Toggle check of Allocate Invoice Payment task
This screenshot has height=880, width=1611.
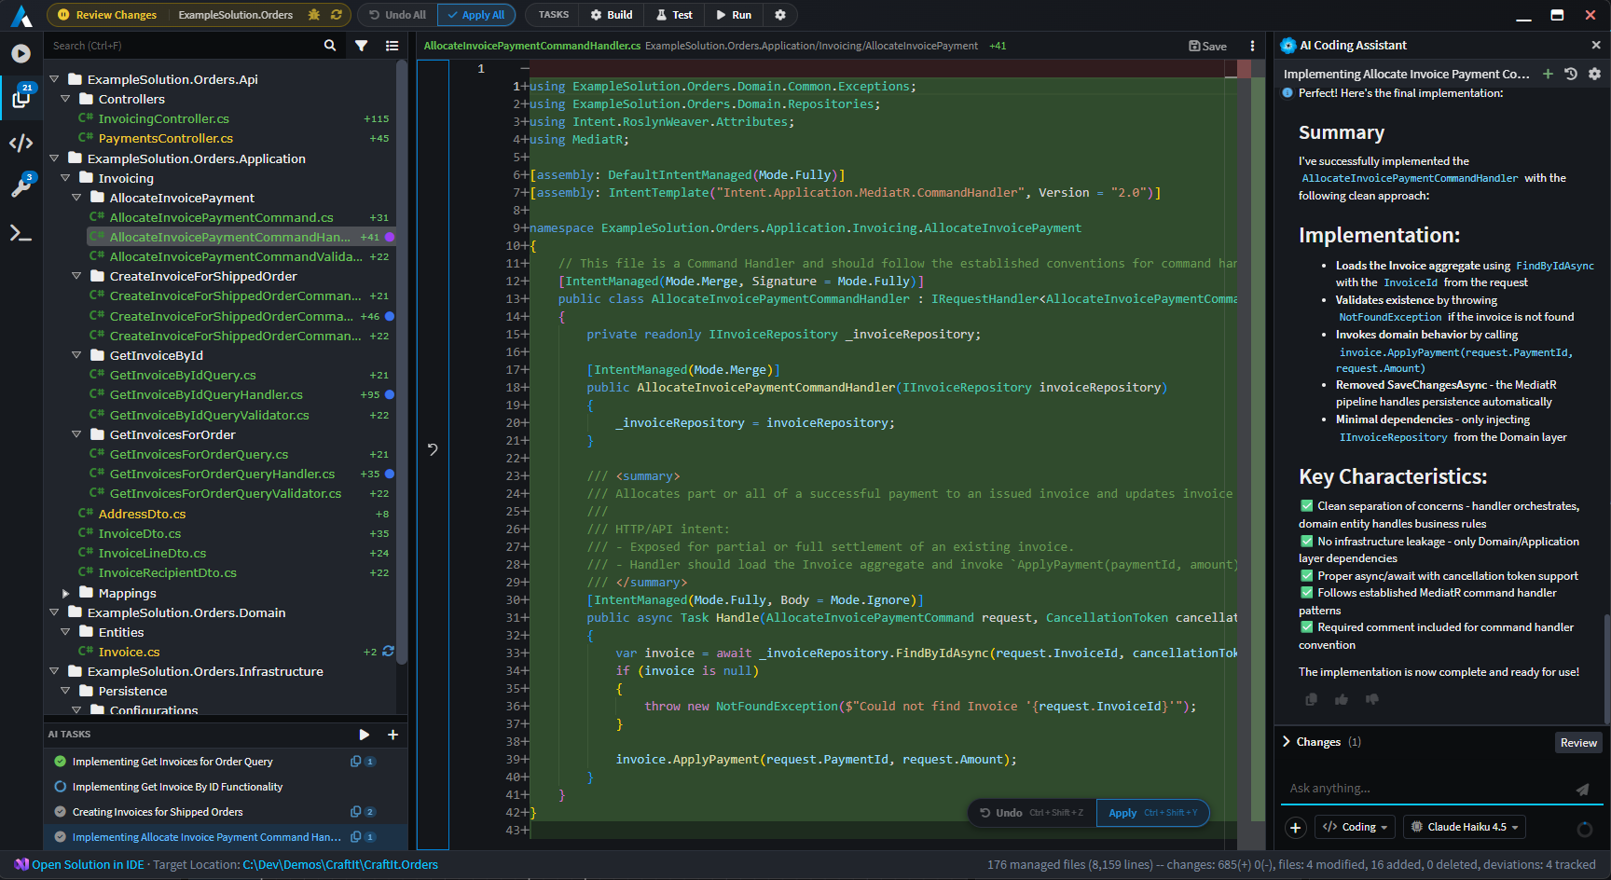(x=61, y=837)
